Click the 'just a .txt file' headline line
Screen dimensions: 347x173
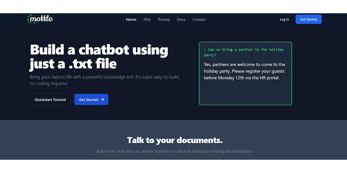pyautogui.click(x=73, y=64)
